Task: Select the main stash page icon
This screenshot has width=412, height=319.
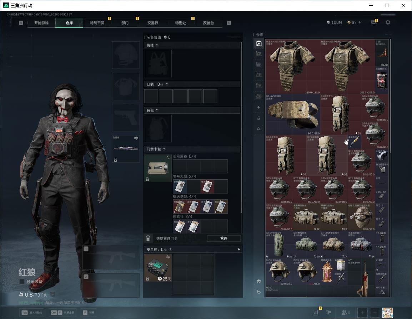Action: coord(258,43)
